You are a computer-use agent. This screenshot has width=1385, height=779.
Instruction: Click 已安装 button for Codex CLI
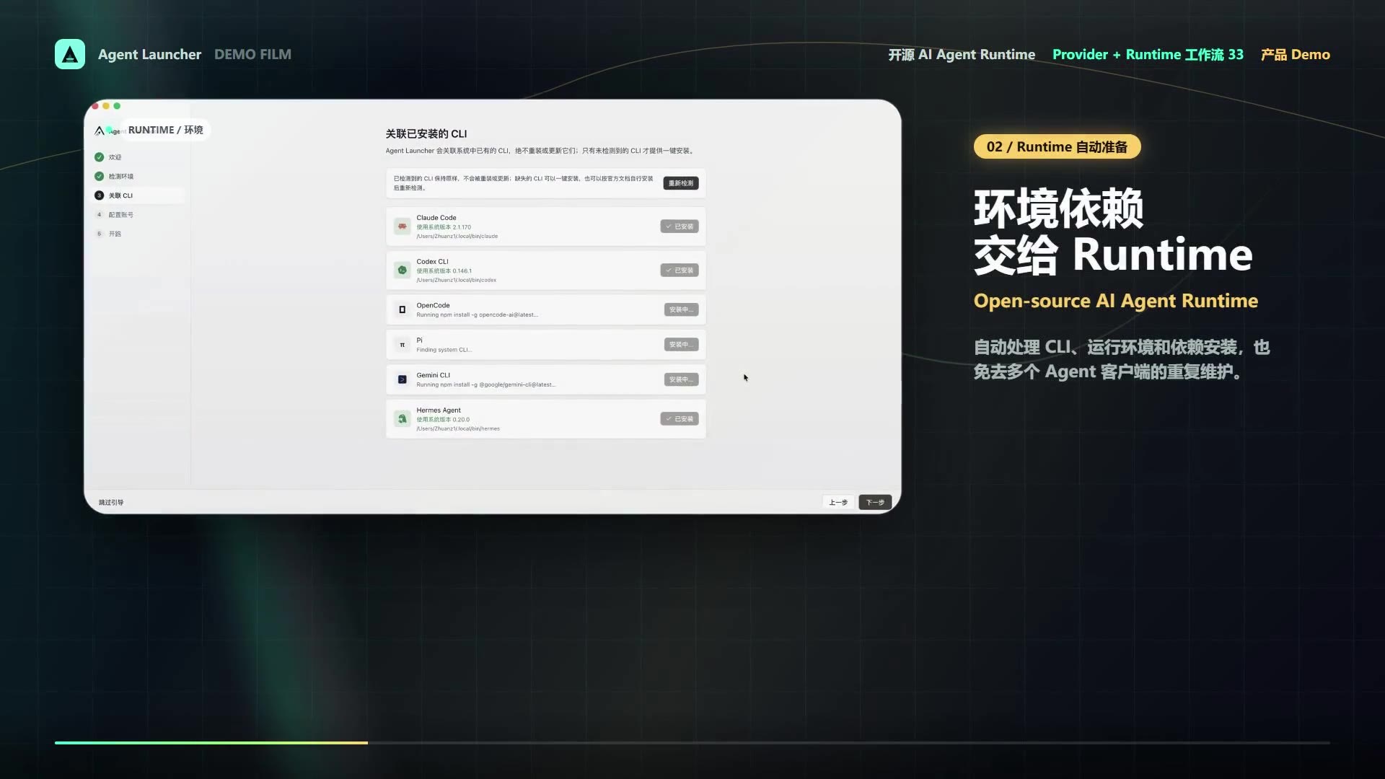coord(680,270)
